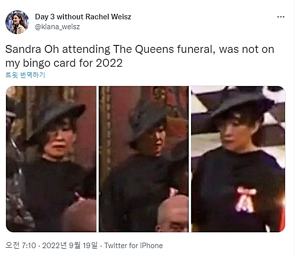Open the left photo of the tweet
The image size is (296, 258).
click(x=51, y=159)
